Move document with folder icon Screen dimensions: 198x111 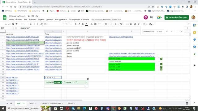(32, 16)
